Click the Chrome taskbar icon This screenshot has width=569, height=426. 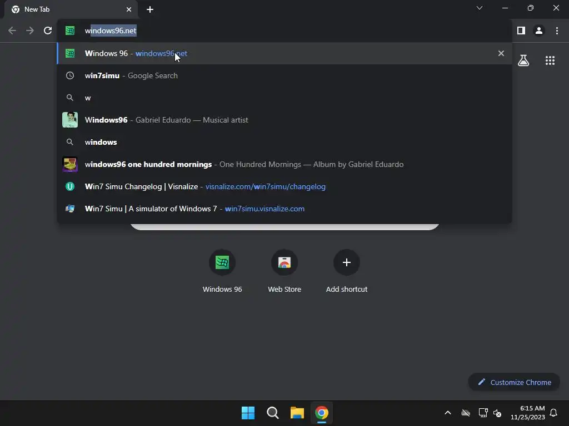322,413
